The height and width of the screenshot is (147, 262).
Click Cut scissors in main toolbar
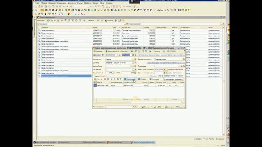(x=46, y=7)
